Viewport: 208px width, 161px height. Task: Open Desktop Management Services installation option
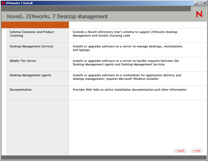[31, 46]
